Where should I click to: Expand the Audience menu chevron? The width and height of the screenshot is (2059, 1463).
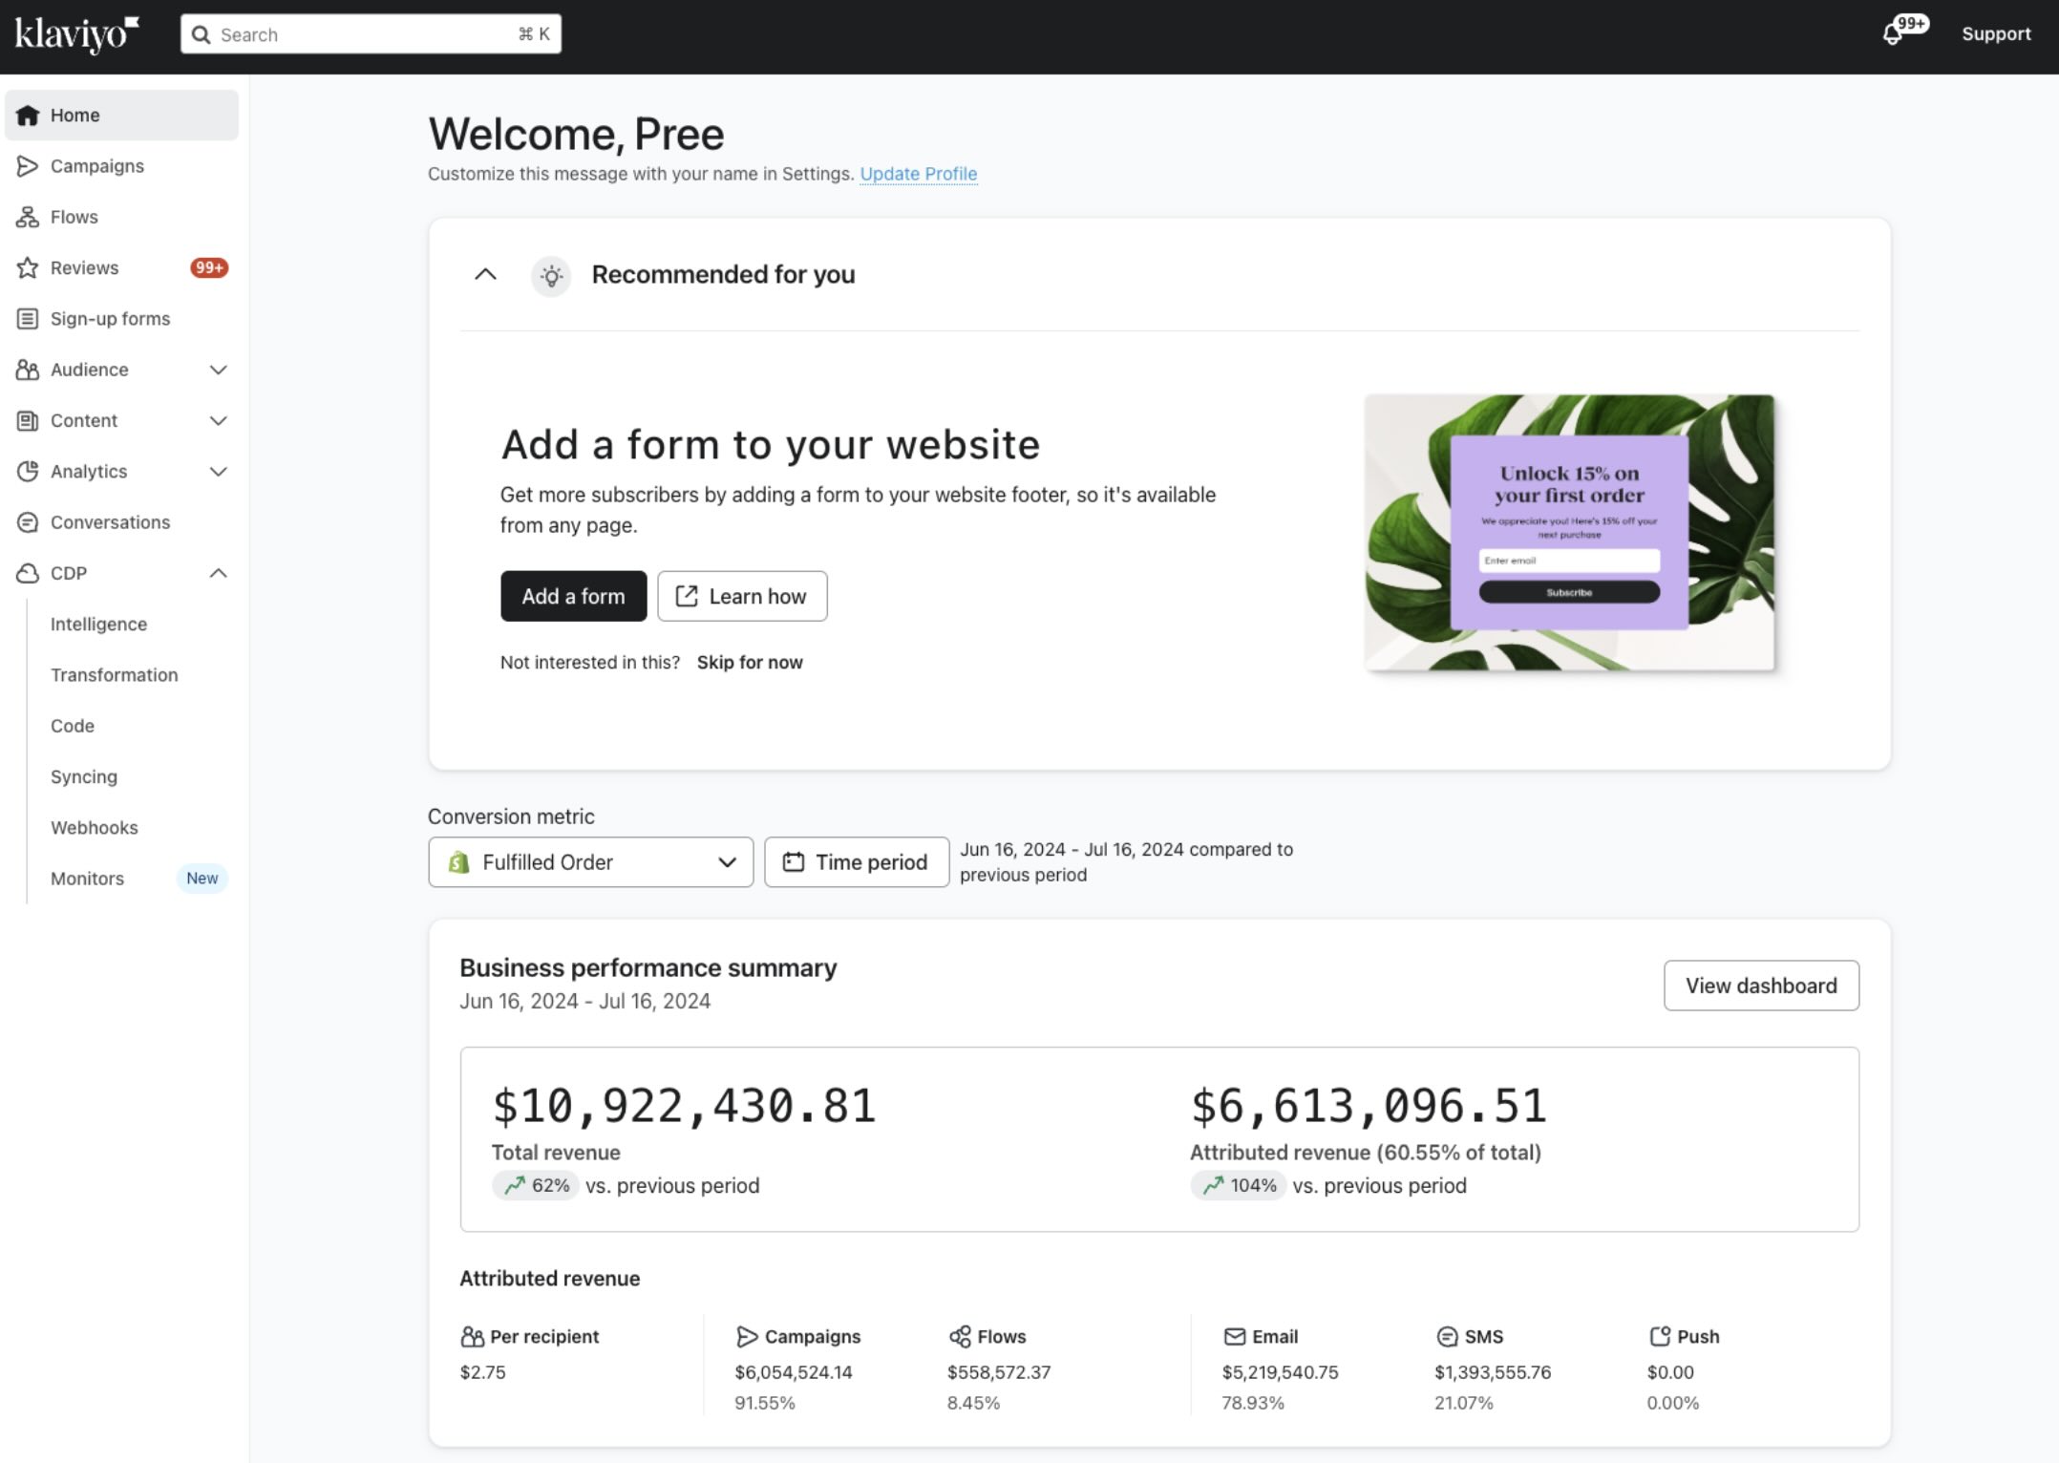point(218,370)
